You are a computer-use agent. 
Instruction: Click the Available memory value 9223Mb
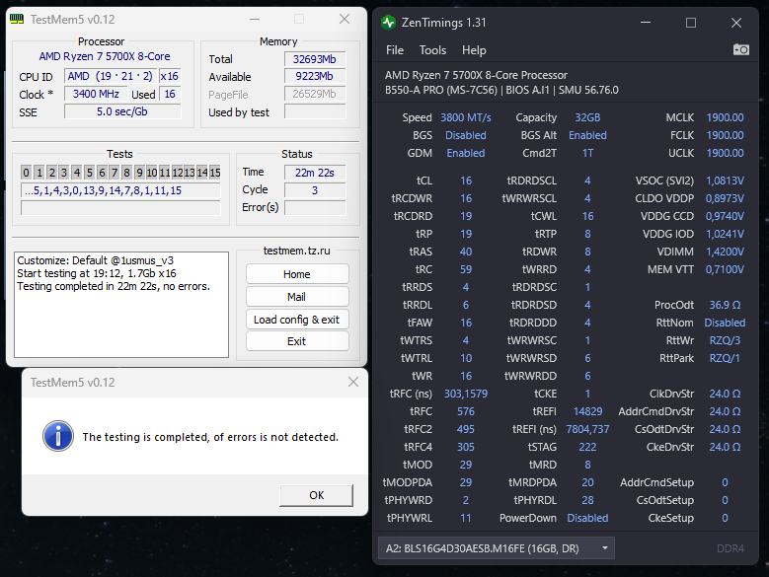tap(314, 76)
